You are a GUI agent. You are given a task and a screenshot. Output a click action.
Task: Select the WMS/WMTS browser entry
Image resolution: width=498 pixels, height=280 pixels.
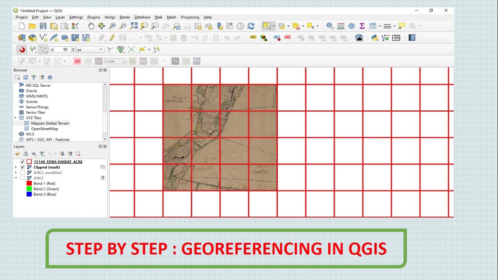click(37, 96)
